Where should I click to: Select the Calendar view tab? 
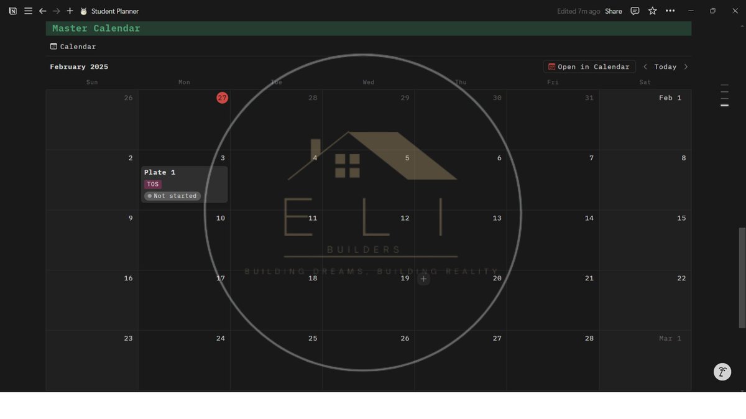coord(73,47)
